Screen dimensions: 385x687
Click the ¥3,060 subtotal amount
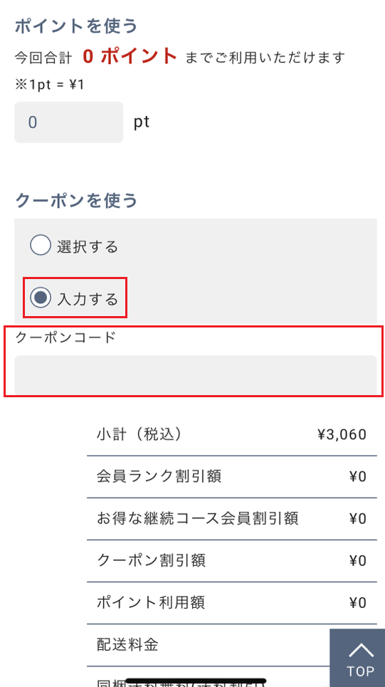[x=342, y=435]
